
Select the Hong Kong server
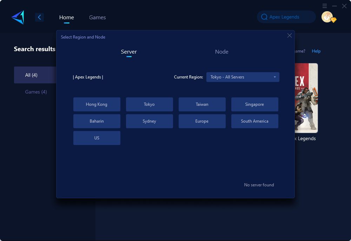point(97,104)
